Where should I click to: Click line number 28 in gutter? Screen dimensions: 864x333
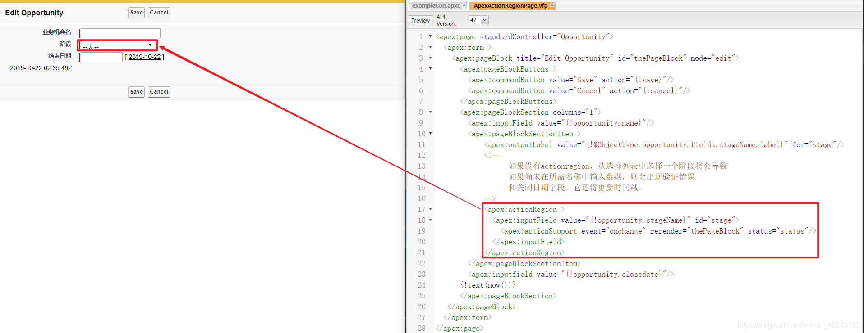coord(421,328)
